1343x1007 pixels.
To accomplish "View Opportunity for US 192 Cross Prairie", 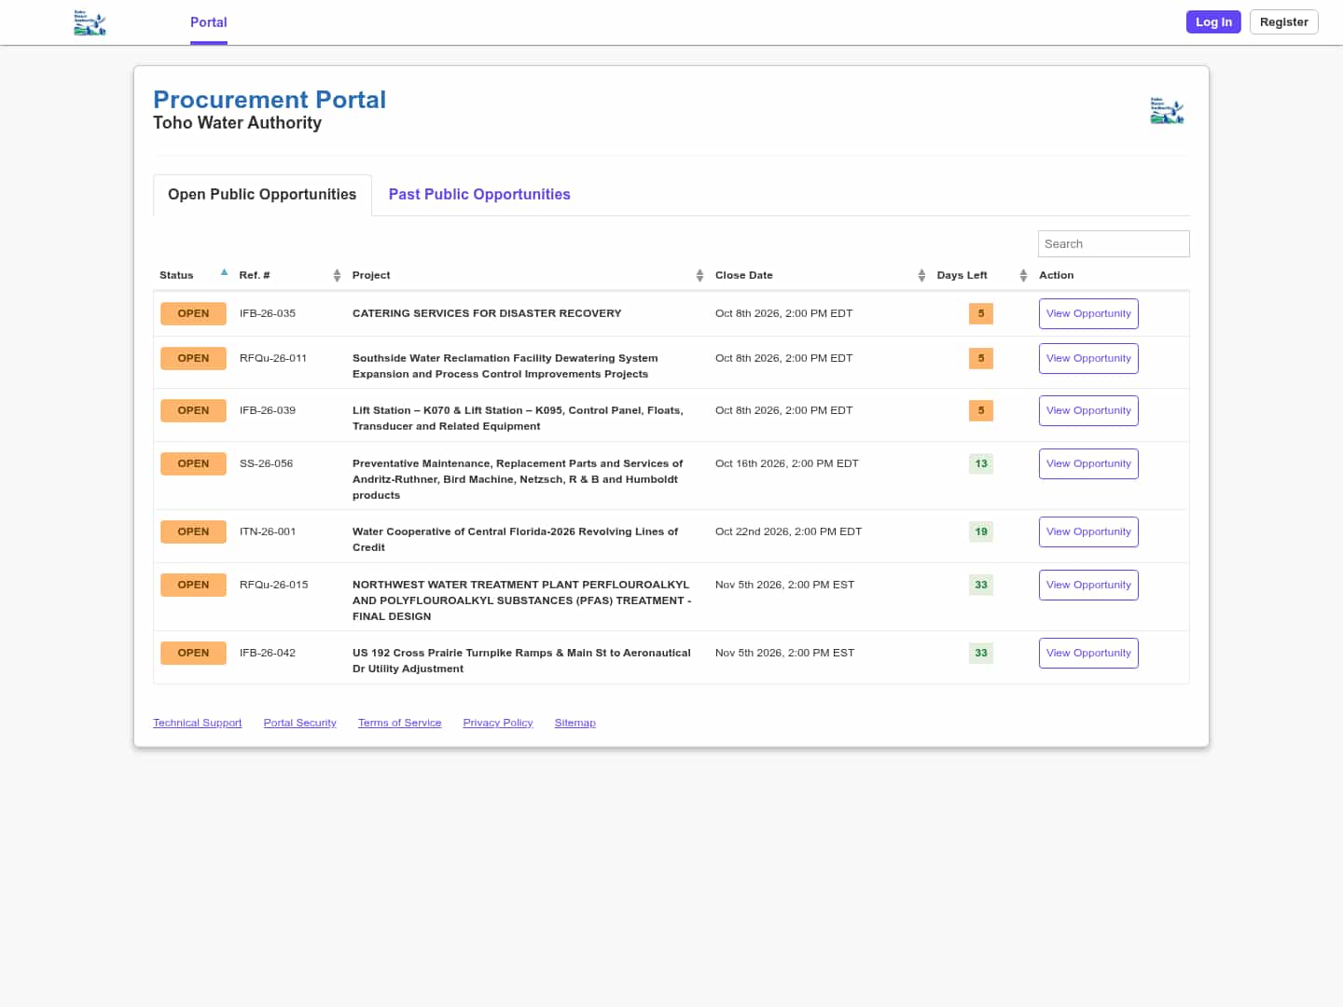I will click(x=1088, y=653).
